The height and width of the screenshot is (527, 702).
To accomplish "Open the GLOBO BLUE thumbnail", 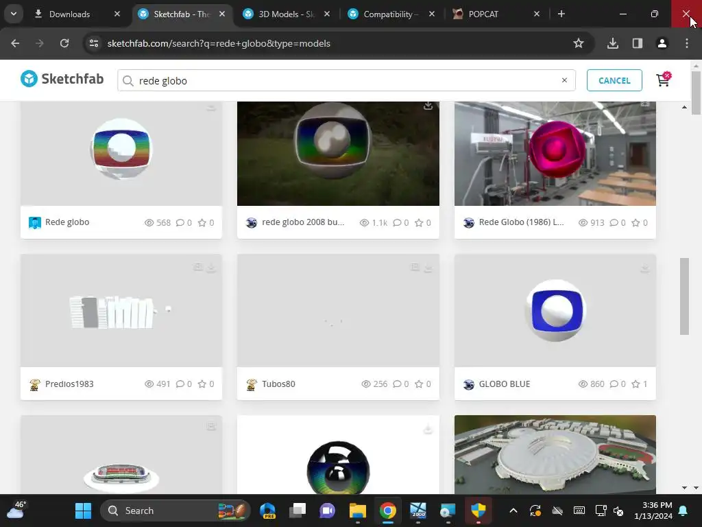I will (555, 311).
